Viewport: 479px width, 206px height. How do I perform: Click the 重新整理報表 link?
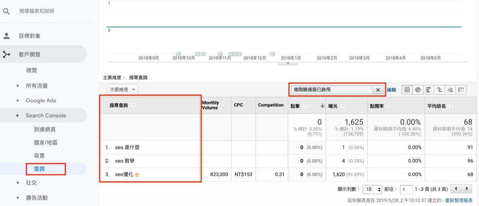point(459,200)
